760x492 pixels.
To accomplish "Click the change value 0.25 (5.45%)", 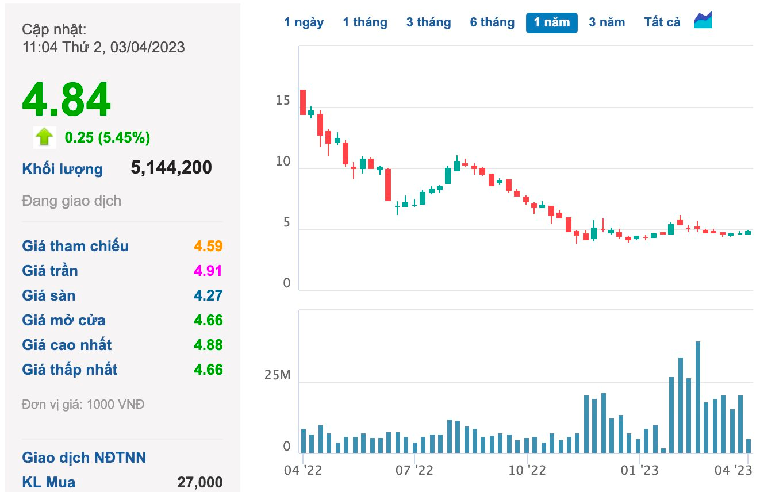I will (x=108, y=137).
